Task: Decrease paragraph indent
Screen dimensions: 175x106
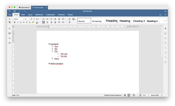Action: click(x=55, y=19)
